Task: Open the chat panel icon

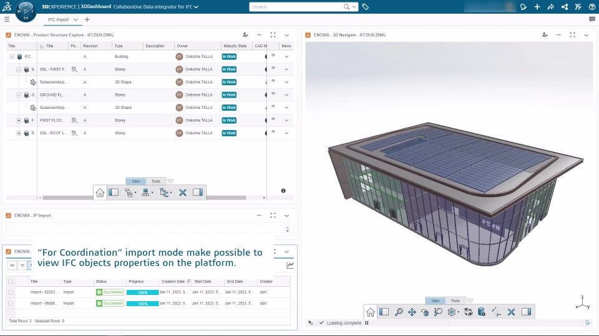Action: [x=592, y=19]
